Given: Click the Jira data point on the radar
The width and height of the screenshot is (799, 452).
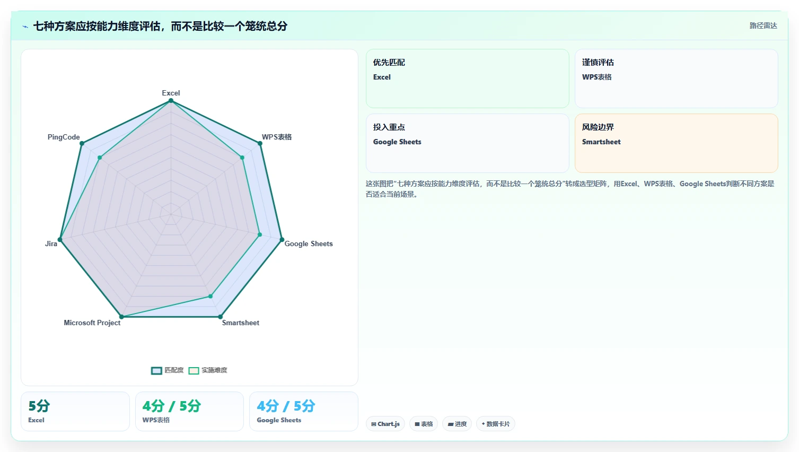Looking at the screenshot, I should point(60,240).
